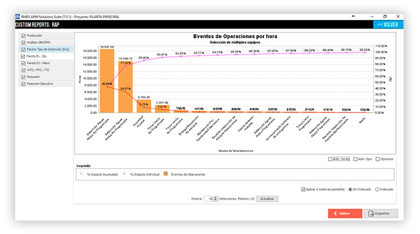Click the CUSTOM REPORTS: RAP header text

(37, 25)
